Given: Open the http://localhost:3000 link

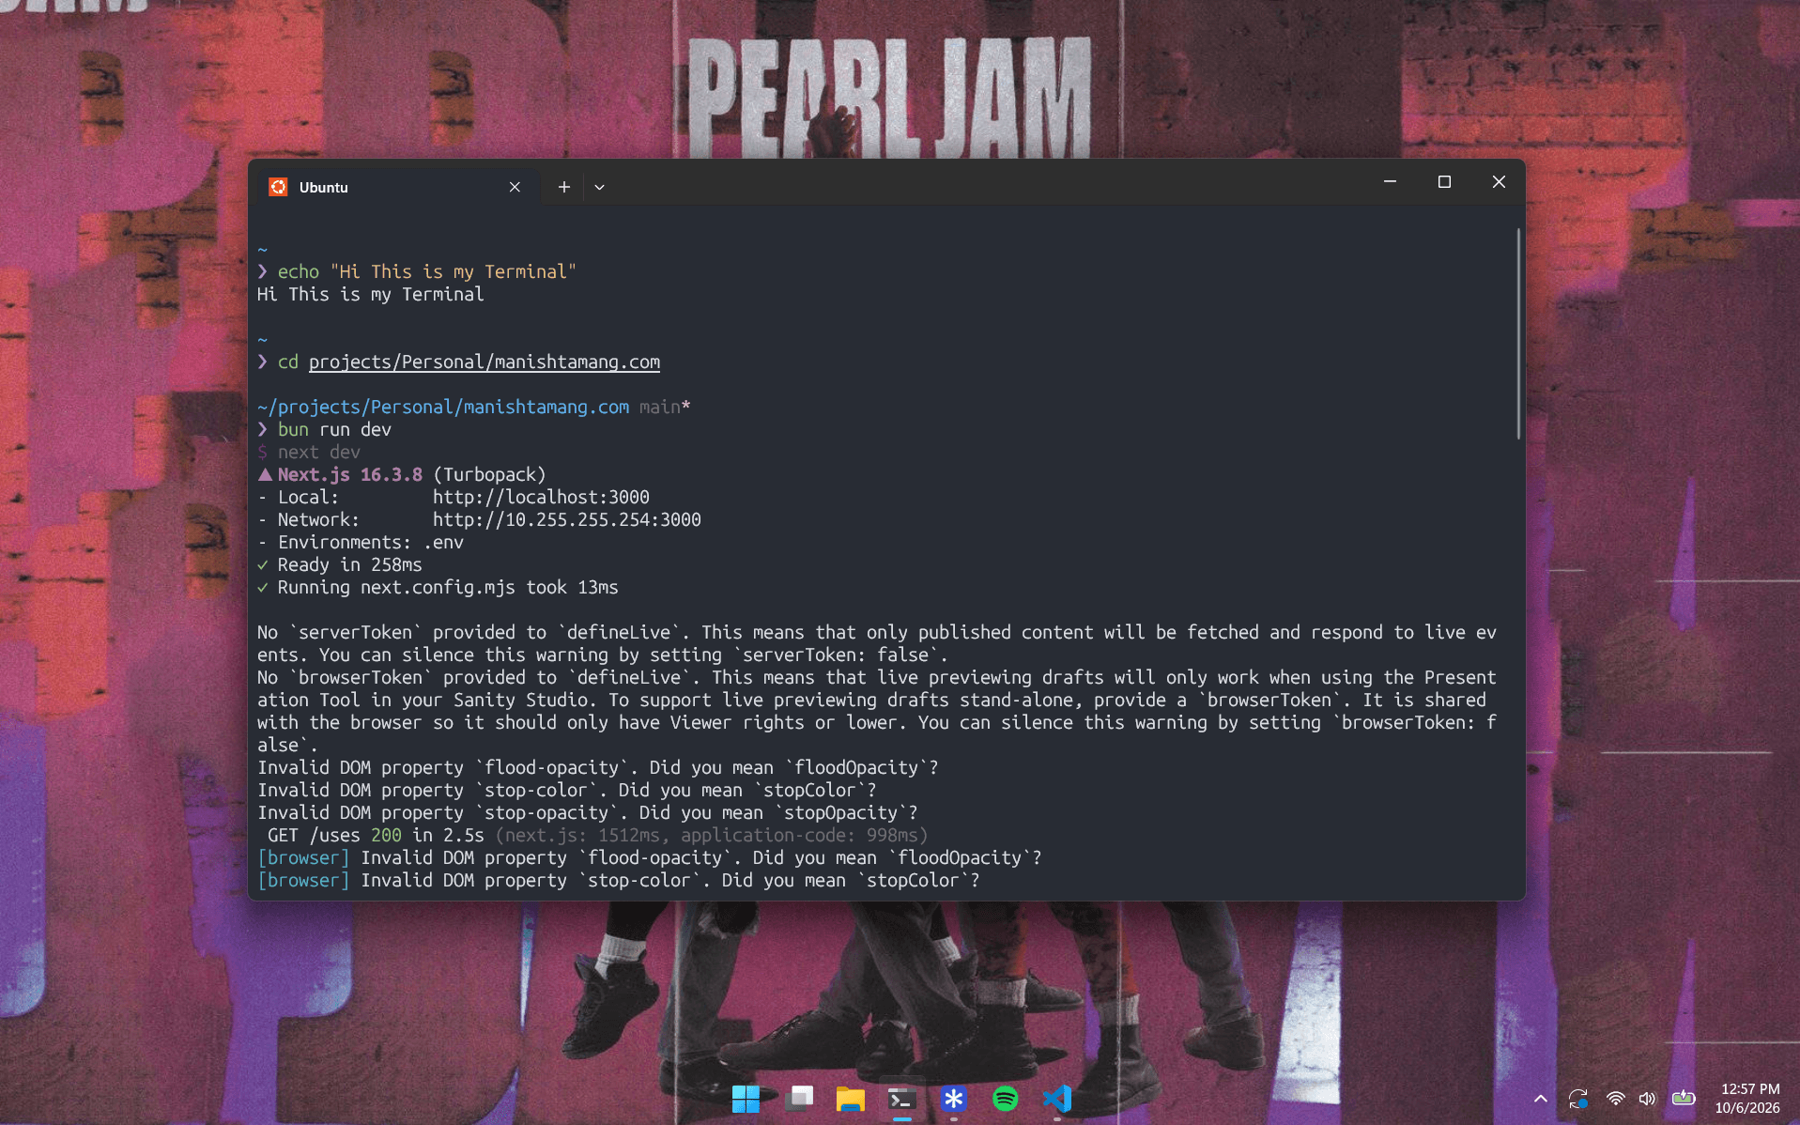Looking at the screenshot, I should tap(541, 497).
